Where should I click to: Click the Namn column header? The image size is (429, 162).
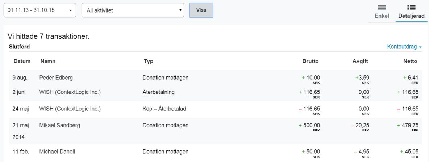48,61
